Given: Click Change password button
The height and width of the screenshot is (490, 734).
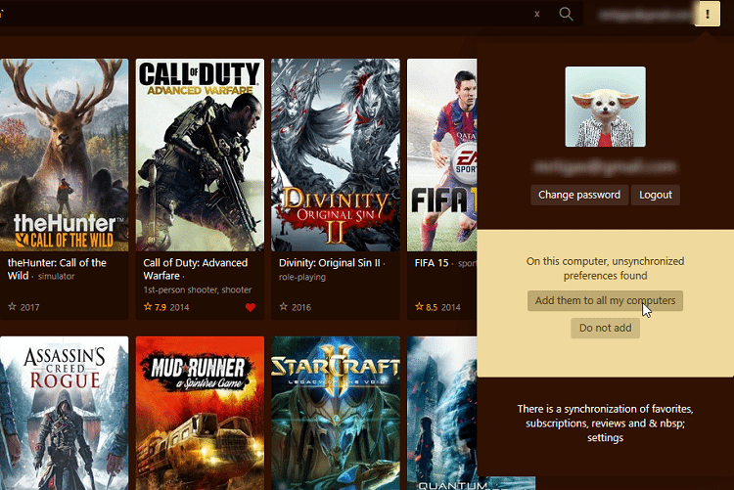Looking at the screenshot, I should pyautogui.click(x=579, y=195).
